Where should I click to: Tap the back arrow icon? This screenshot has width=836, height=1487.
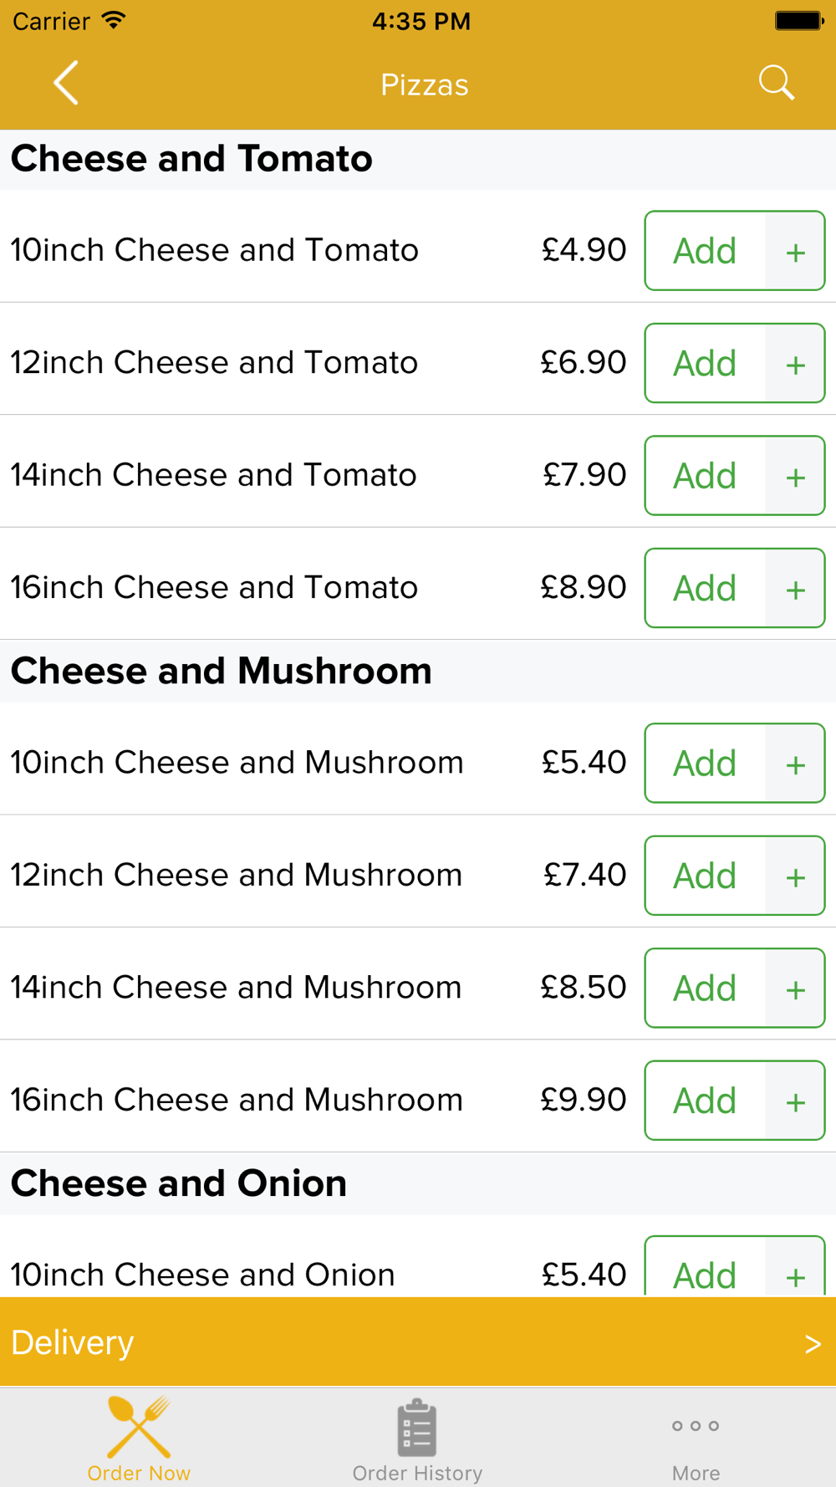pos(66,83)
